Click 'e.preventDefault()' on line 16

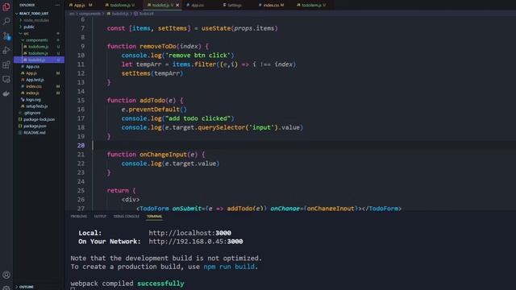tap(154, 110)
